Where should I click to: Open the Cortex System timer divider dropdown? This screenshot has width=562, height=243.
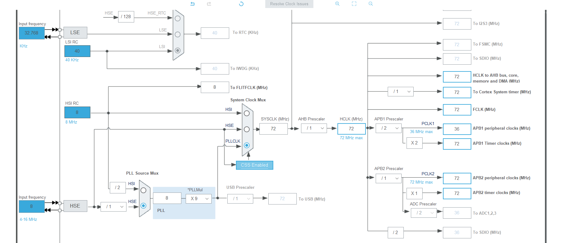401,91
